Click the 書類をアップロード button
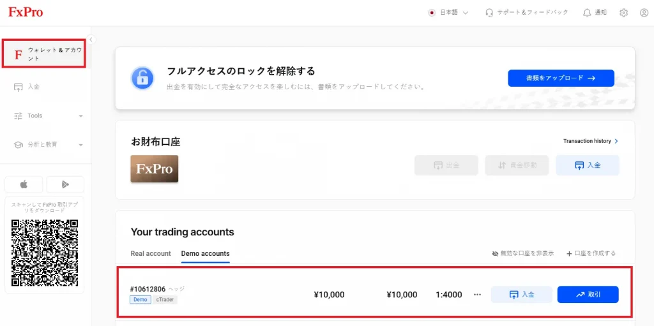Viewport: 654px width, 326px height. (561, 78)
